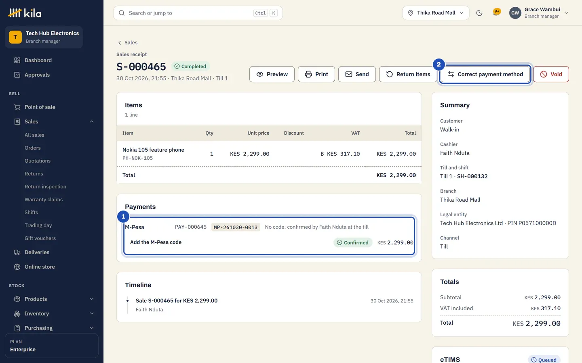Expand the Inventory sidebar section
Viewport: 582px width, 363px height.
[x=52, y=313]
